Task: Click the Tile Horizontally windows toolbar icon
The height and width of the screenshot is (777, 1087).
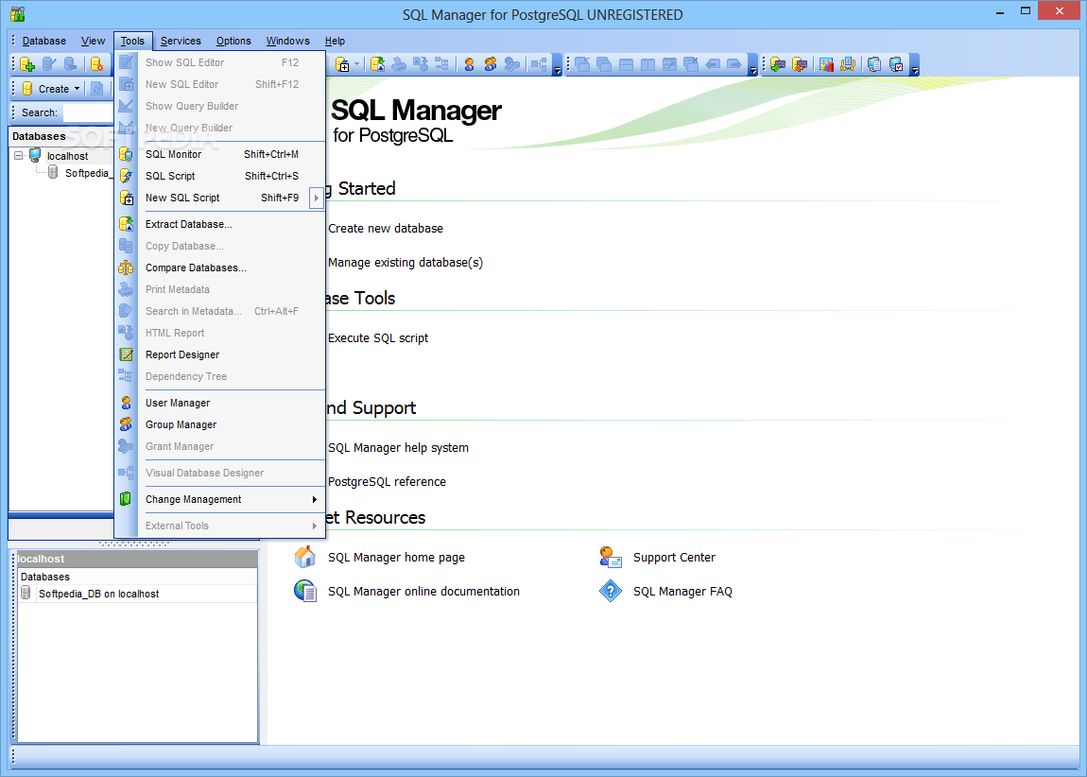Action: pos(626,64)
